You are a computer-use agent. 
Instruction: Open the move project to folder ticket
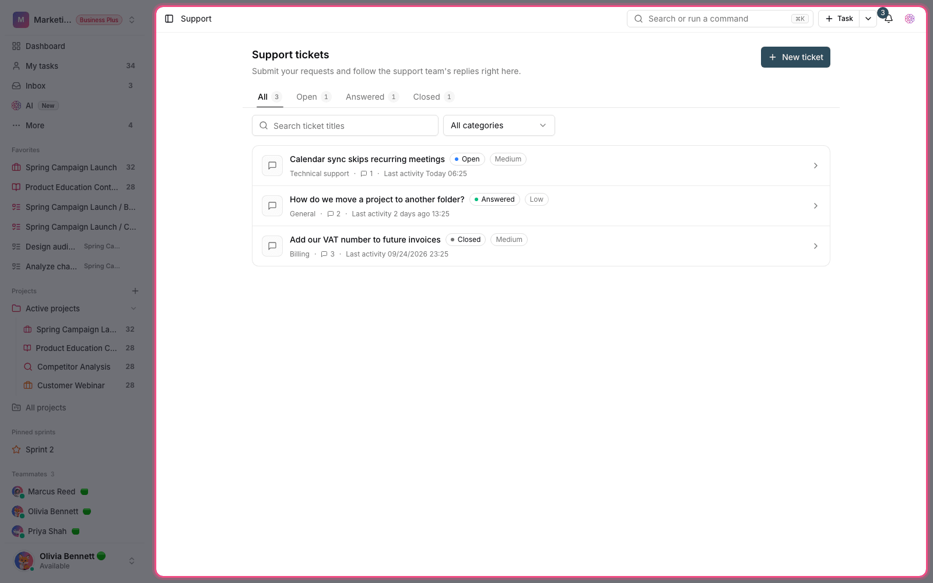pyautogui.click(x=541, y=206)
